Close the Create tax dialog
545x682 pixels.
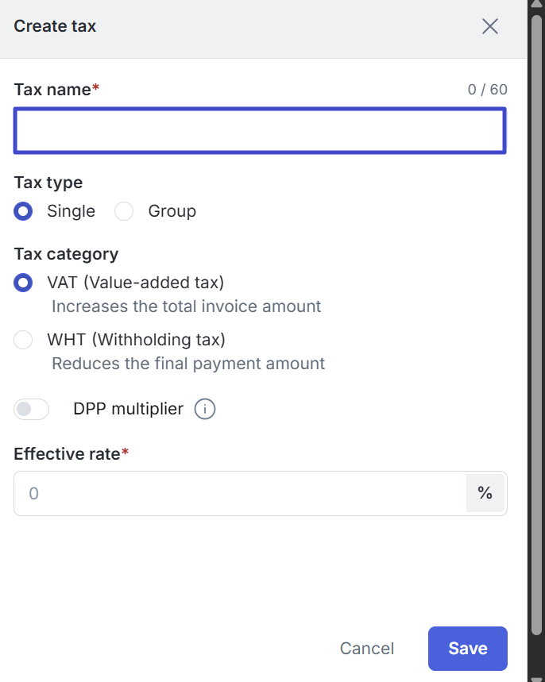(x=489, y=26)
